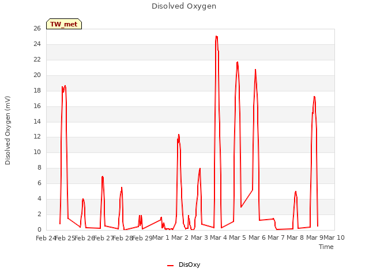Click the Mar 4 date tick label
The width and height of the screenshot is (369, 276).
coord(219,237)
